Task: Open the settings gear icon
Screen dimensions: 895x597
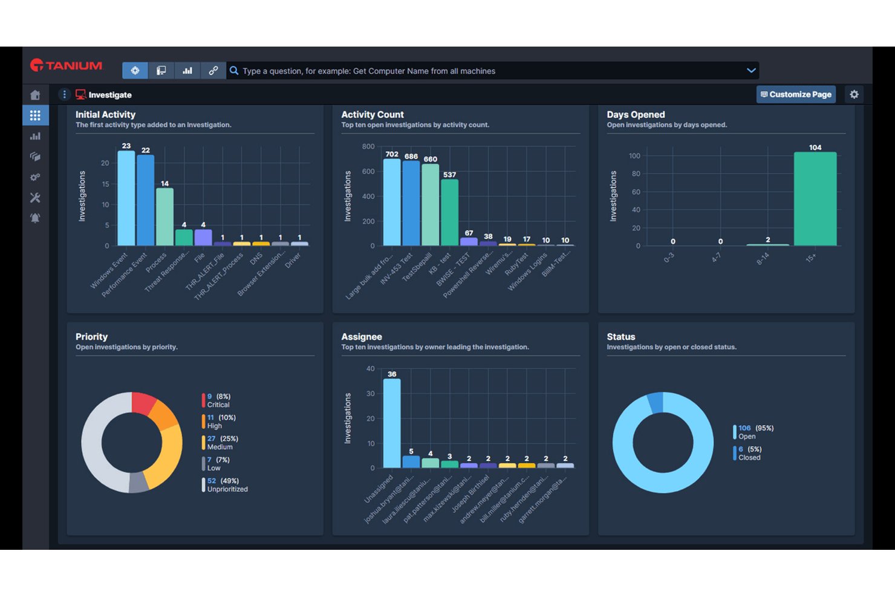Action: 854,94
